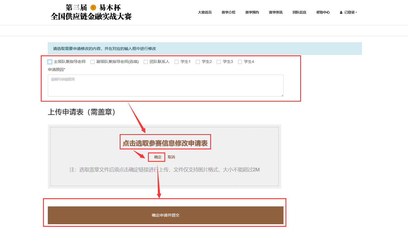The height and width of the screenshot is (227, 408).
Task: Click the 全国供应链金融实战大赛 site title
Action: pos(91,17)
